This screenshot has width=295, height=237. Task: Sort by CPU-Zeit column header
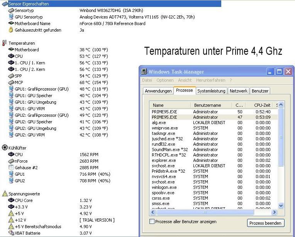click(x=260, y=105)
